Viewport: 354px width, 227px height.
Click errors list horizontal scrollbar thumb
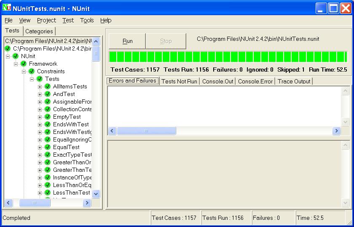[146, 131]
